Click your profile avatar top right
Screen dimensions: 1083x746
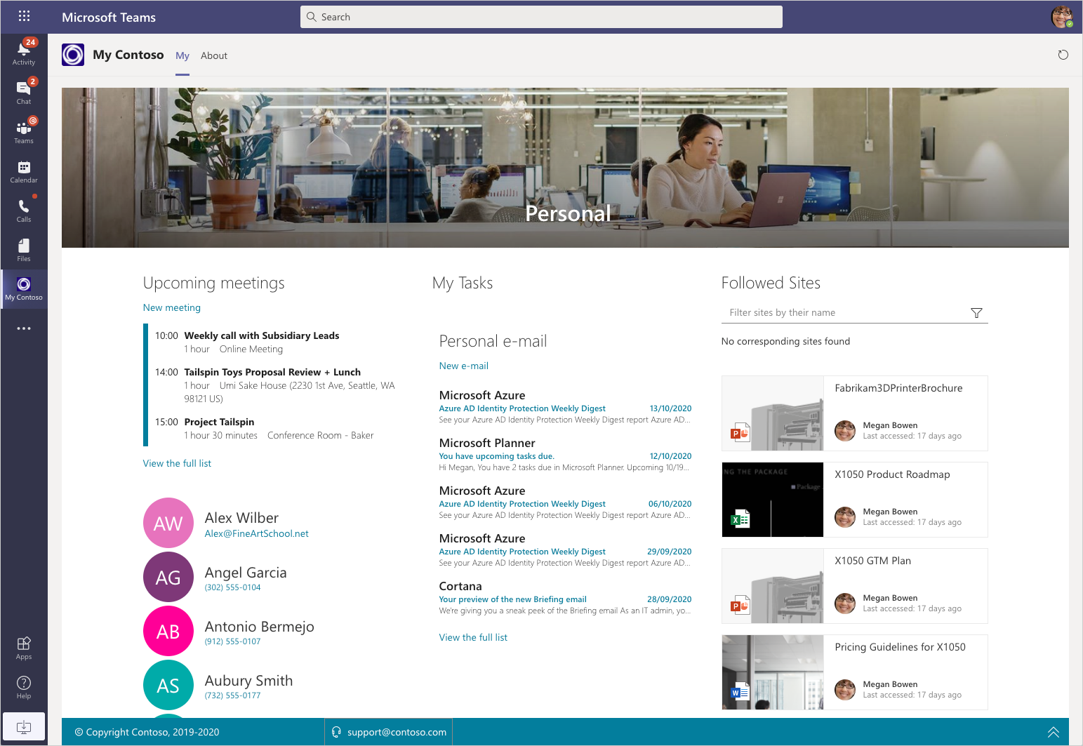[x=1061, y=16]
